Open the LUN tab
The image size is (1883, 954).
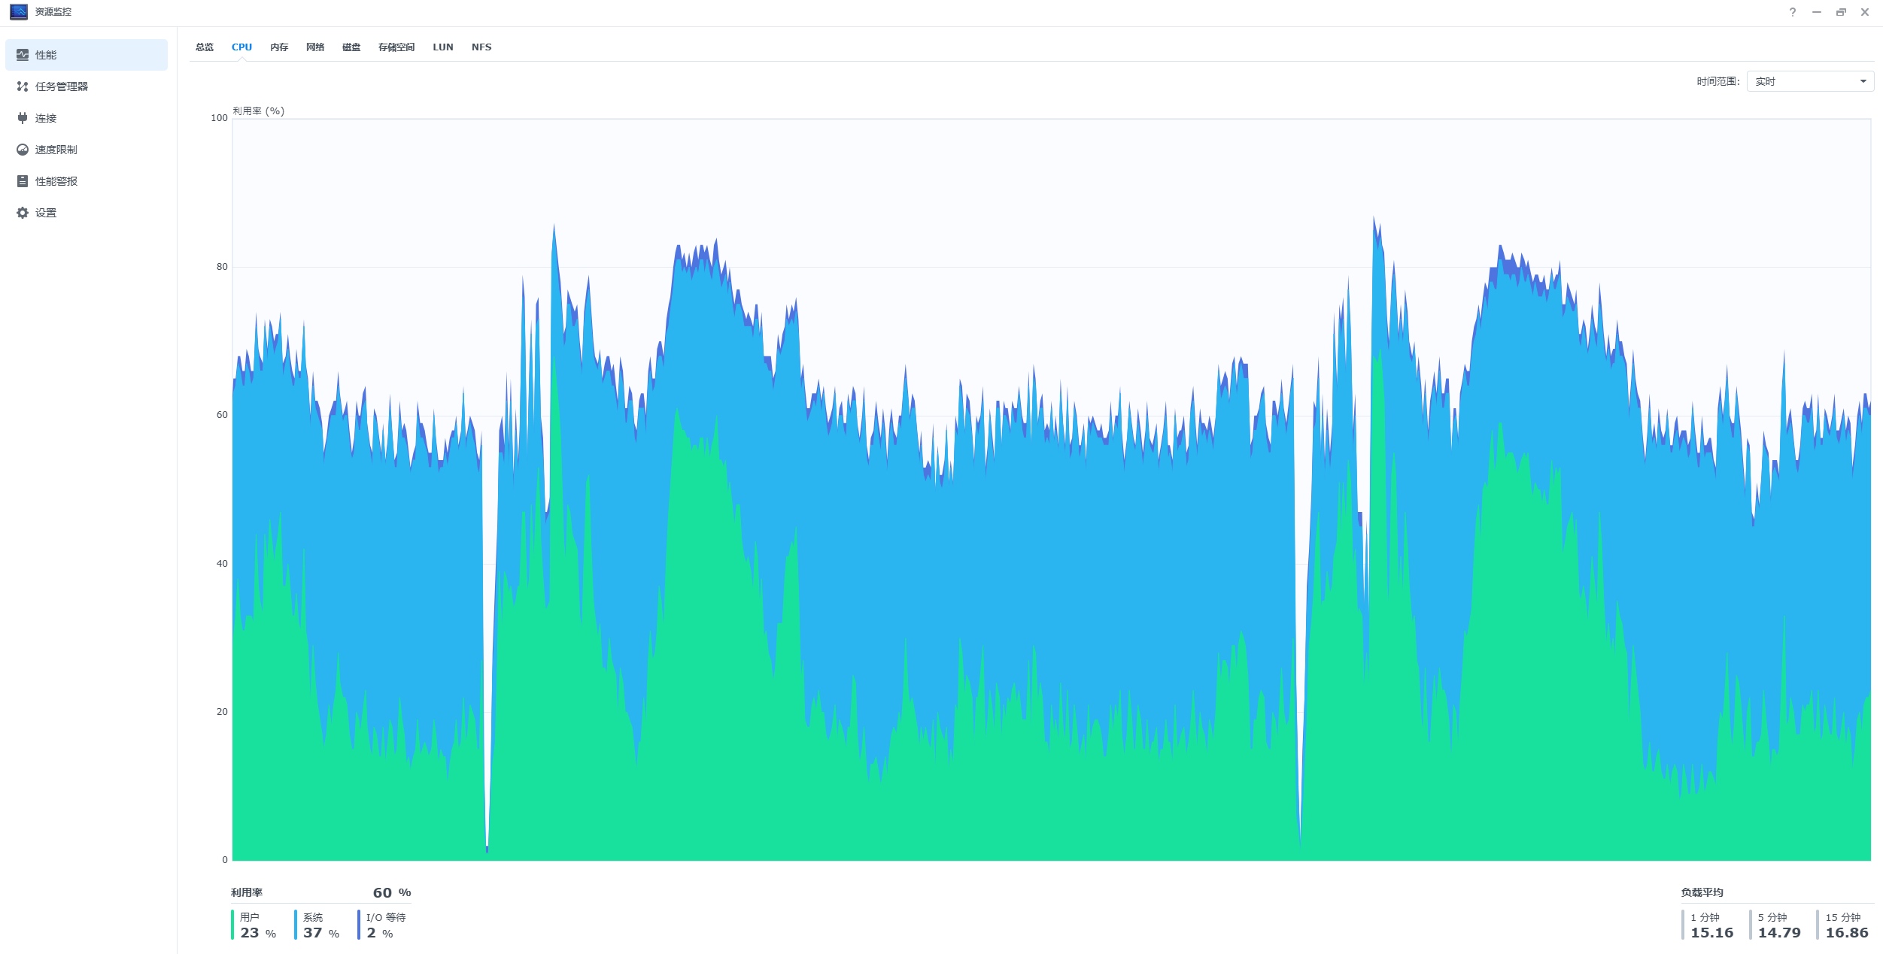pyautogui.click(x=443, y=47)
